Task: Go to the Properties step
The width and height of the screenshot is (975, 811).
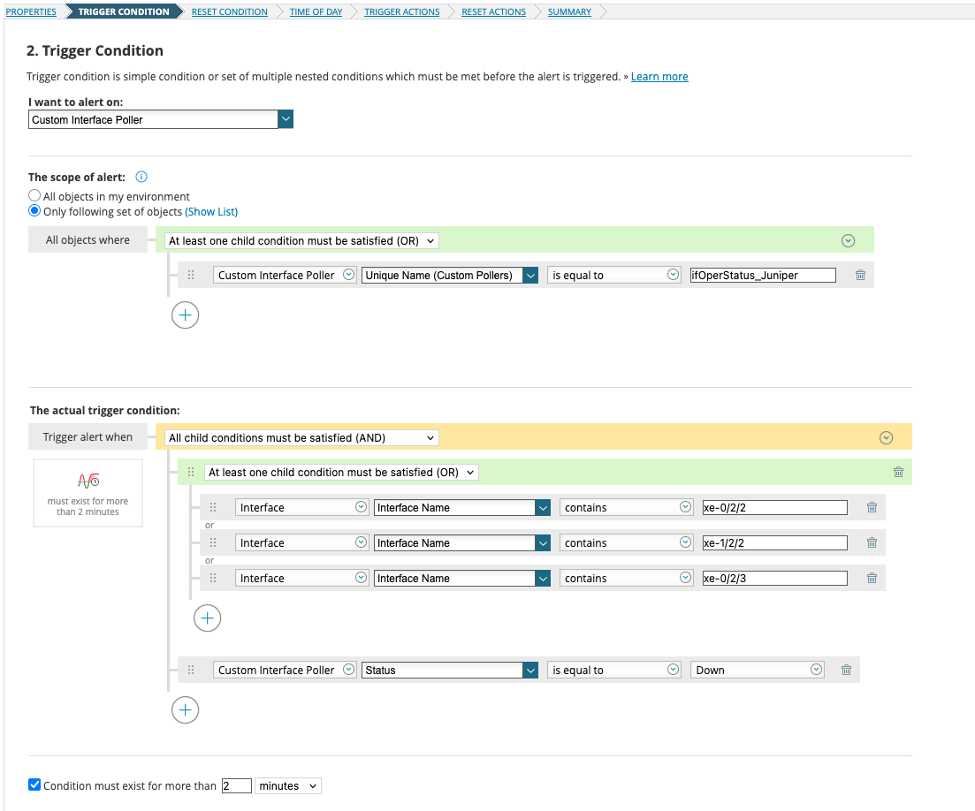Action: pos(31,11)
